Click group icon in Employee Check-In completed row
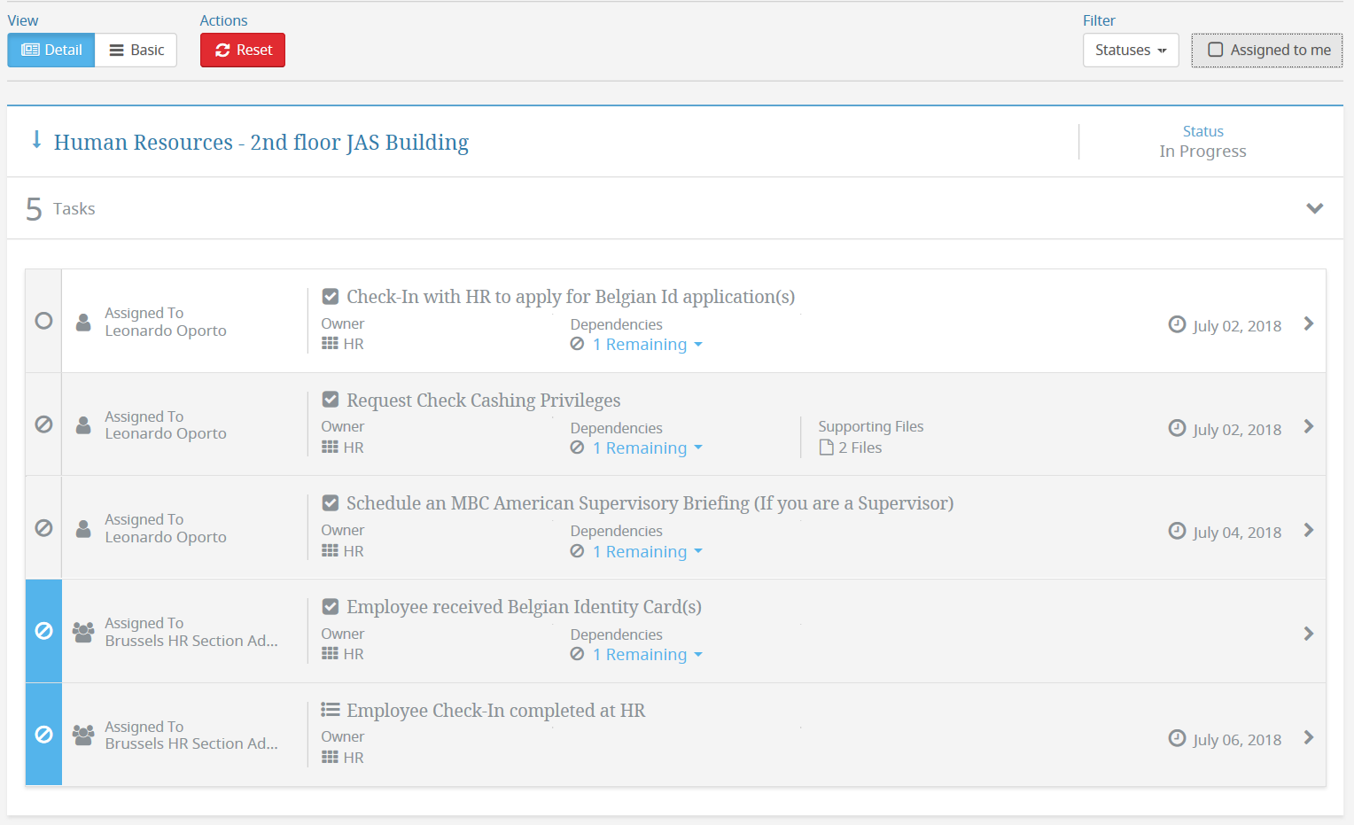 tap(83, 735)
